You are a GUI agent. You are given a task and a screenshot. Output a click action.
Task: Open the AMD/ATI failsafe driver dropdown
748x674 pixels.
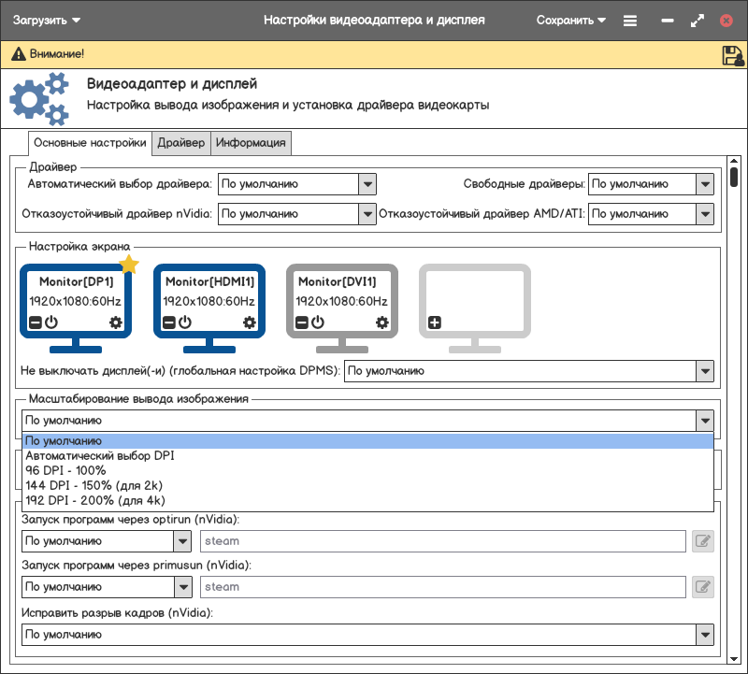coord(705,214)
